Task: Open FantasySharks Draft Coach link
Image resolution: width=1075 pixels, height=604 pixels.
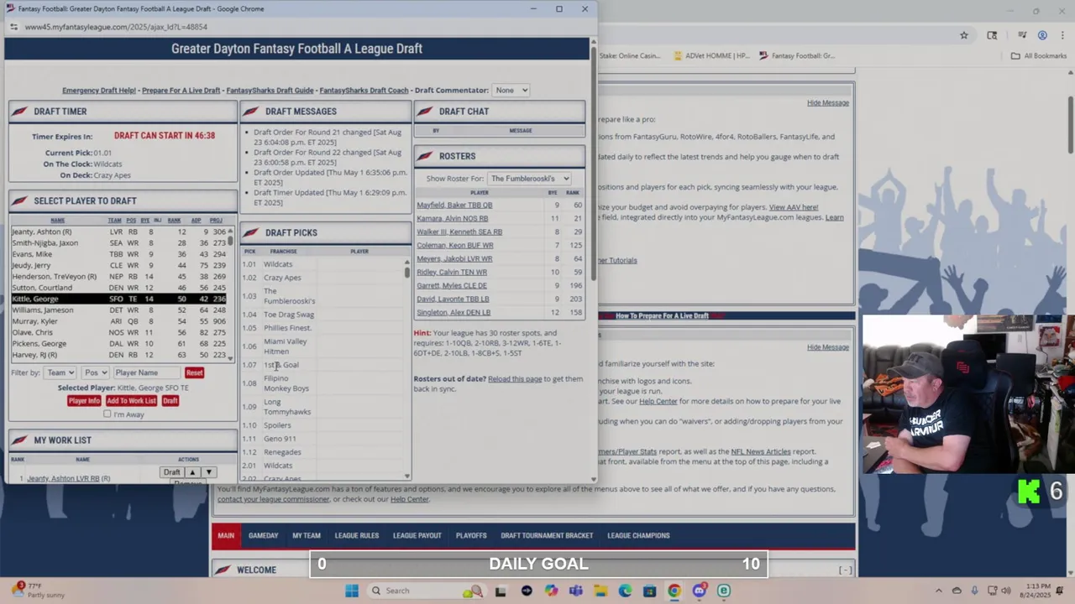Action: (x=364, y=90)
